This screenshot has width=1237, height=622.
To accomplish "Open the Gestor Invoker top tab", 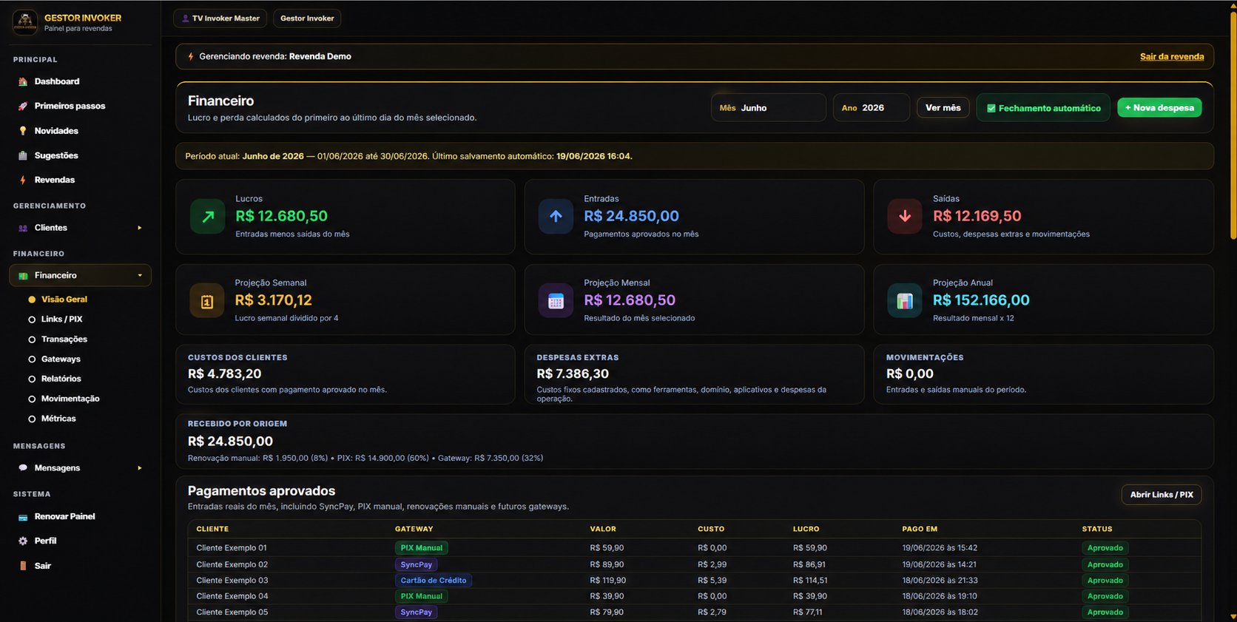I will (307, 18).
